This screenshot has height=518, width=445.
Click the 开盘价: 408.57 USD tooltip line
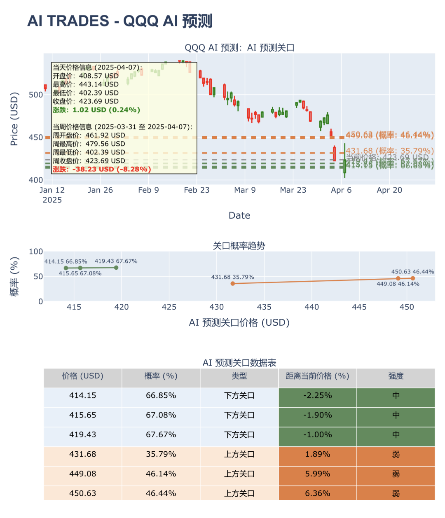coord(86,76)
